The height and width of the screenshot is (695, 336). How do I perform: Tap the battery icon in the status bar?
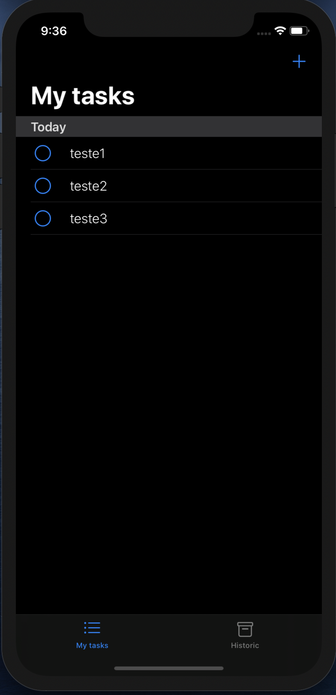click(x=299, y=30)
